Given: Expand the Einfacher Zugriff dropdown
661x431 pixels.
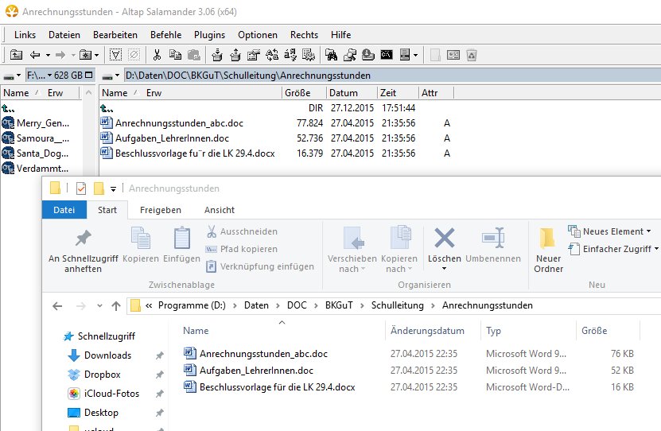Looking at the screenshot, I should tap(614, 249).
